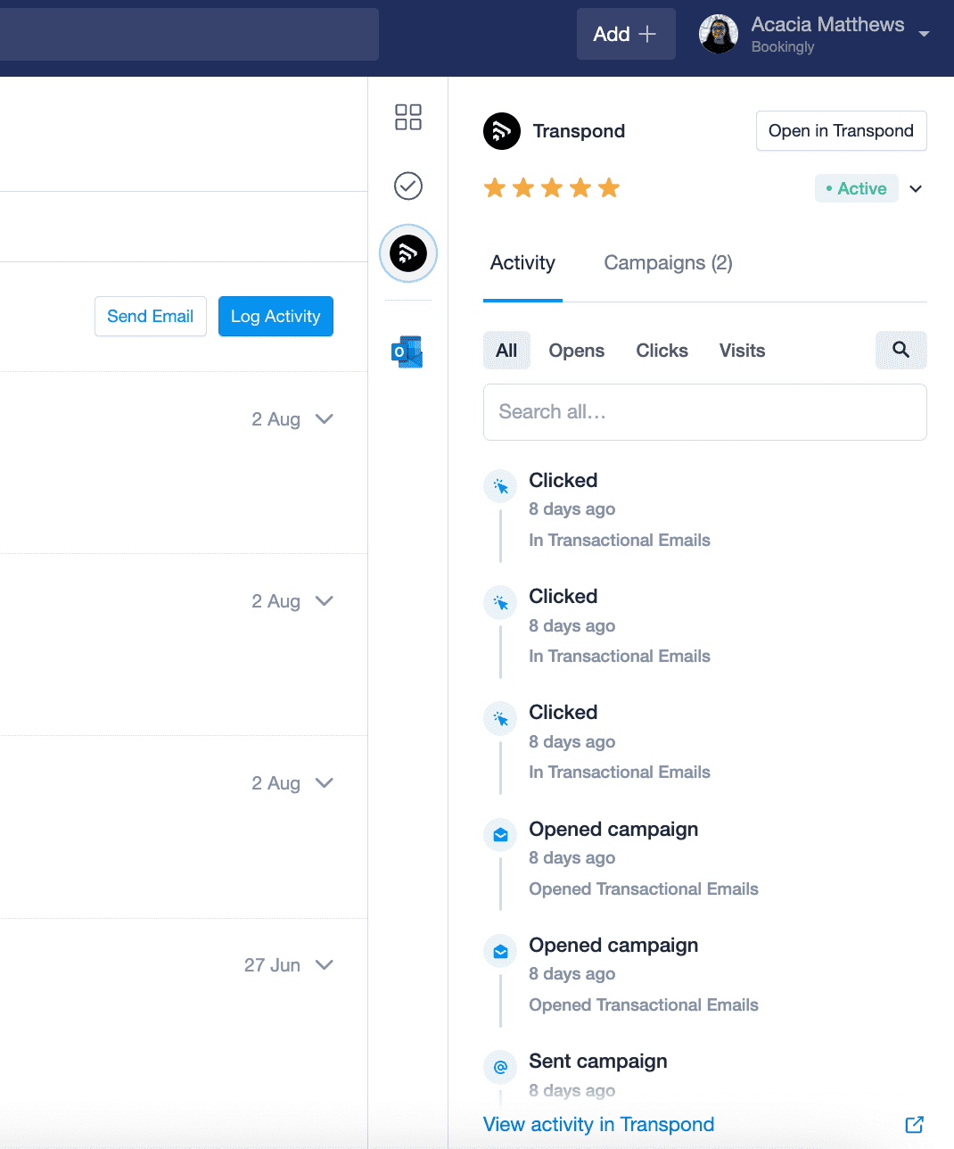Click the Open in Transpond button
The height and width of the screenshot is (1149, 954).
[x=842, y=131]
